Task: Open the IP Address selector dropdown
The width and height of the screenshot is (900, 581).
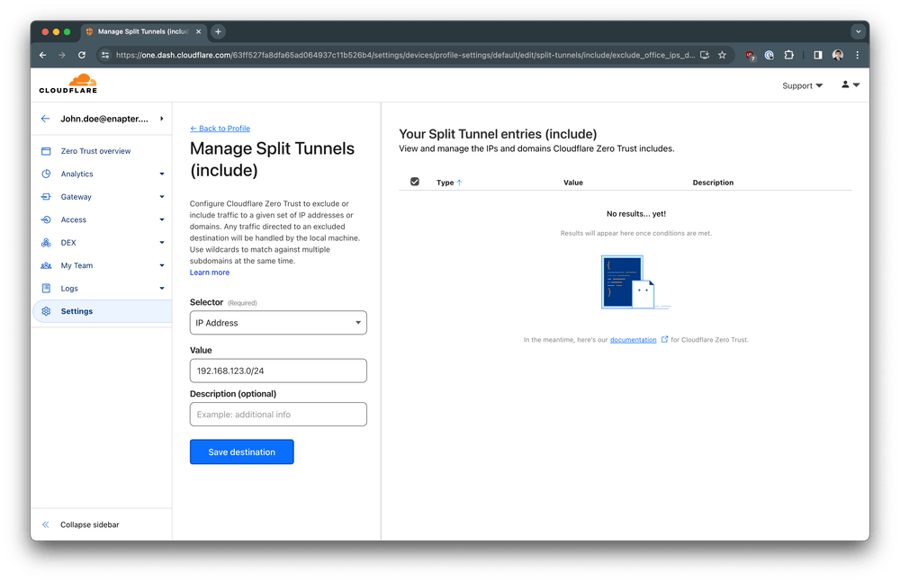Action: click(x=277, y=322)
